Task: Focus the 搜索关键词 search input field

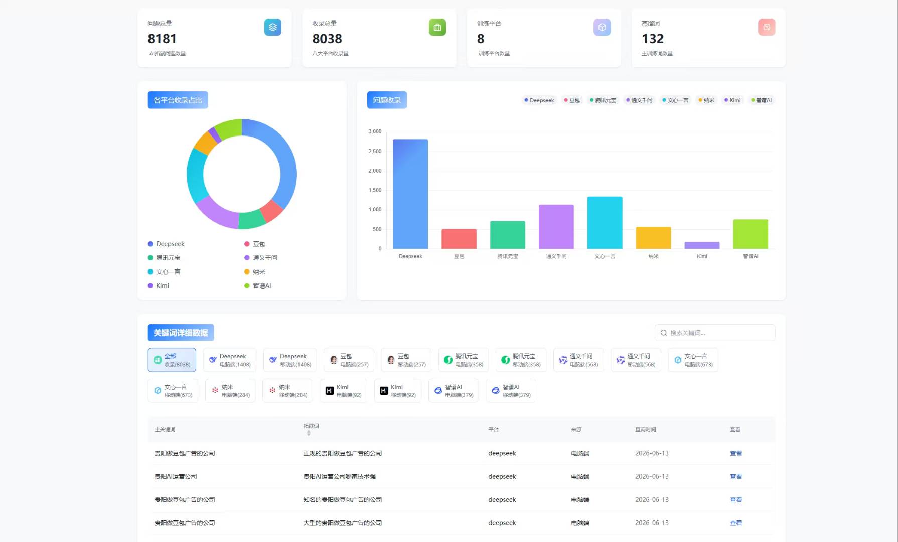Action: (715, 333)
